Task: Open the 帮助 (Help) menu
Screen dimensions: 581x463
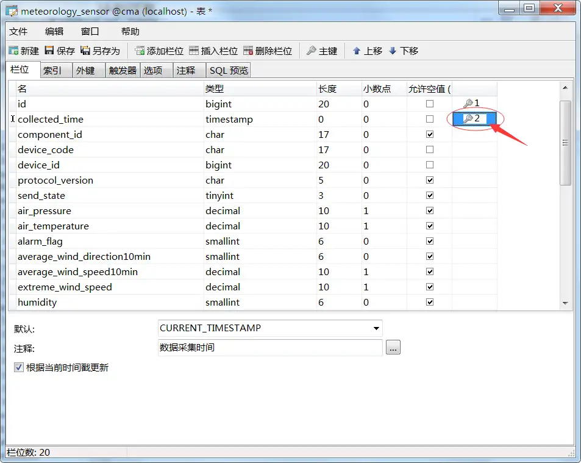Action: [x=130, y=32]
